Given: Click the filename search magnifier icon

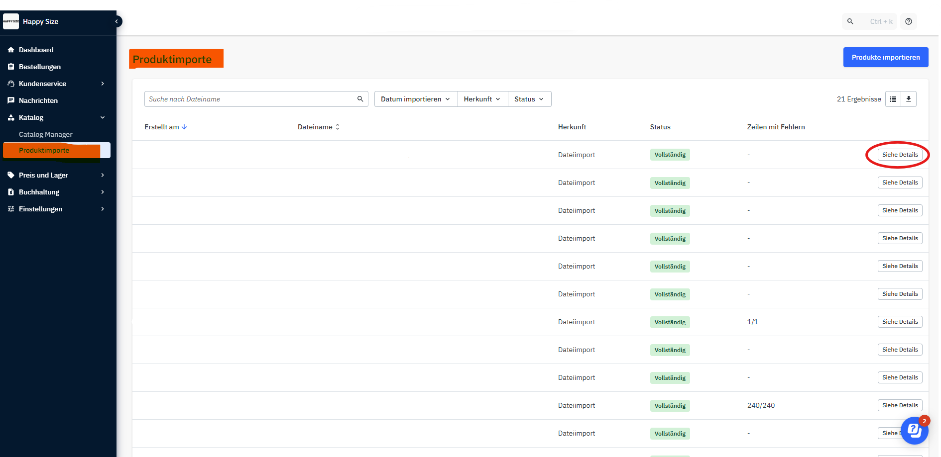Looking at the screenshot, I should point(360,99).
